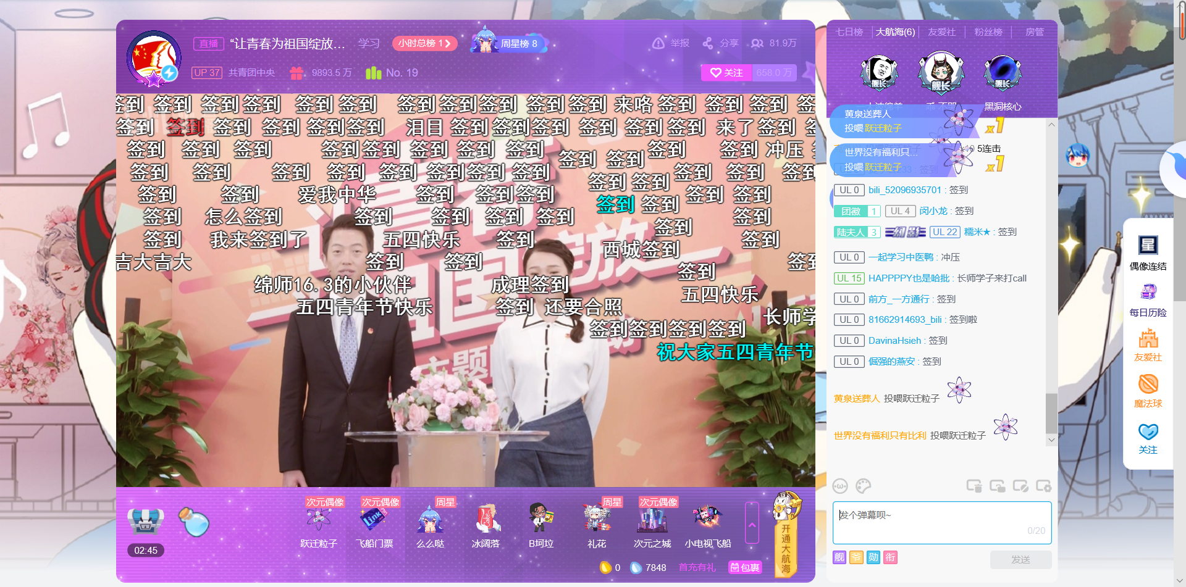Switch to the 粉丝榜 tab
The image size is (1186, 587).
(988, 32)
